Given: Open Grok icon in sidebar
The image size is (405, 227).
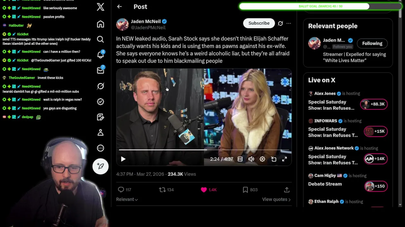Looking at the screenshot, I should tap(100, 86).
